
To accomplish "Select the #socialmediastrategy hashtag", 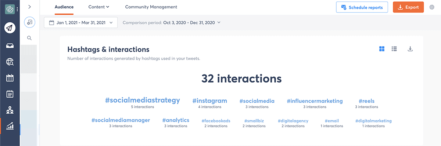I will click(143, 100).
